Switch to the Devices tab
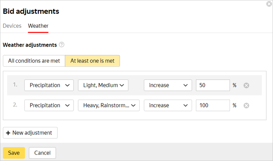The width and height of the screenshot is (273, 161). [x=12, y=26]
